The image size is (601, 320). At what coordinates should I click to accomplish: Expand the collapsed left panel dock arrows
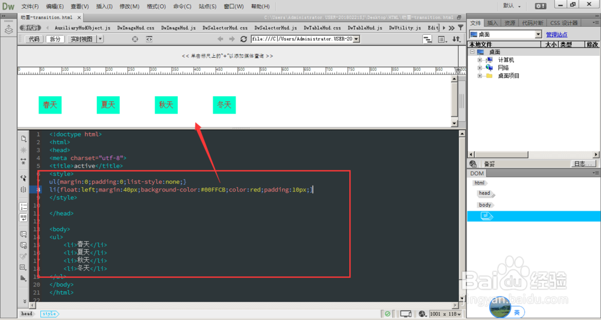click(4, 16)
